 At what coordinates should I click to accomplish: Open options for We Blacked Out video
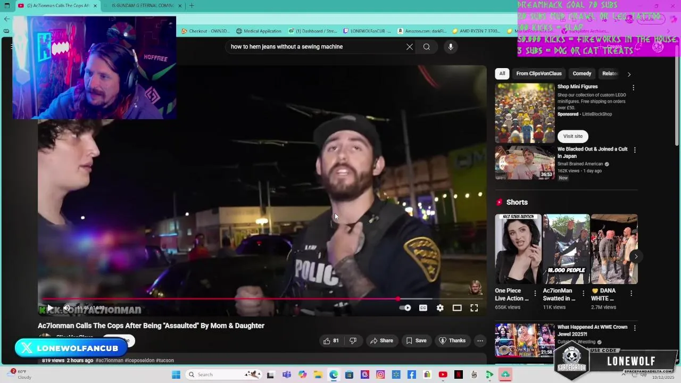634,150
